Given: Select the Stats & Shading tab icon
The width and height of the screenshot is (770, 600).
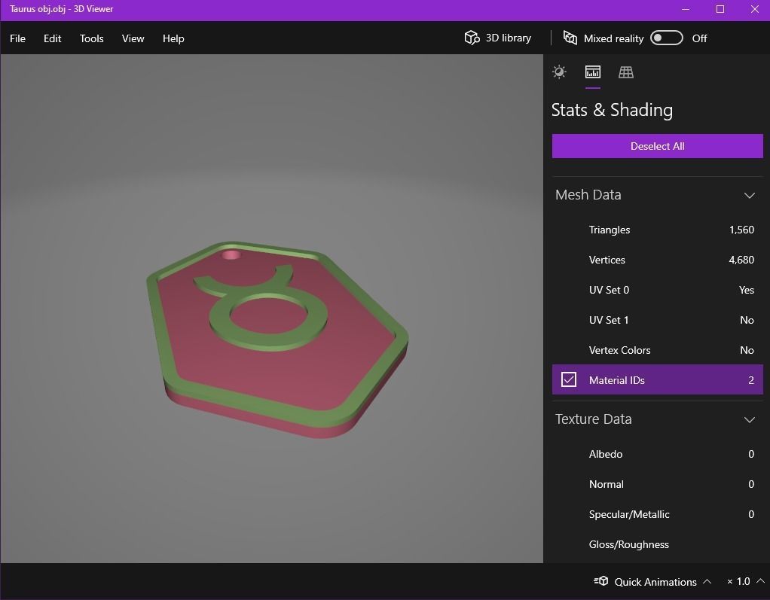Looking at the screenshot, I should point(593,72).
